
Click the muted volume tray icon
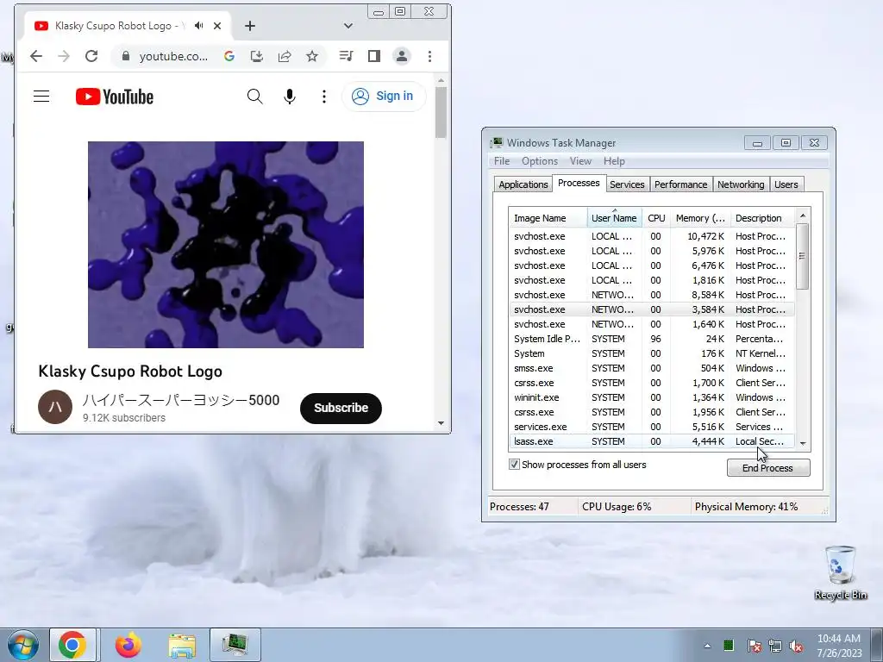(x=796, y=646)
